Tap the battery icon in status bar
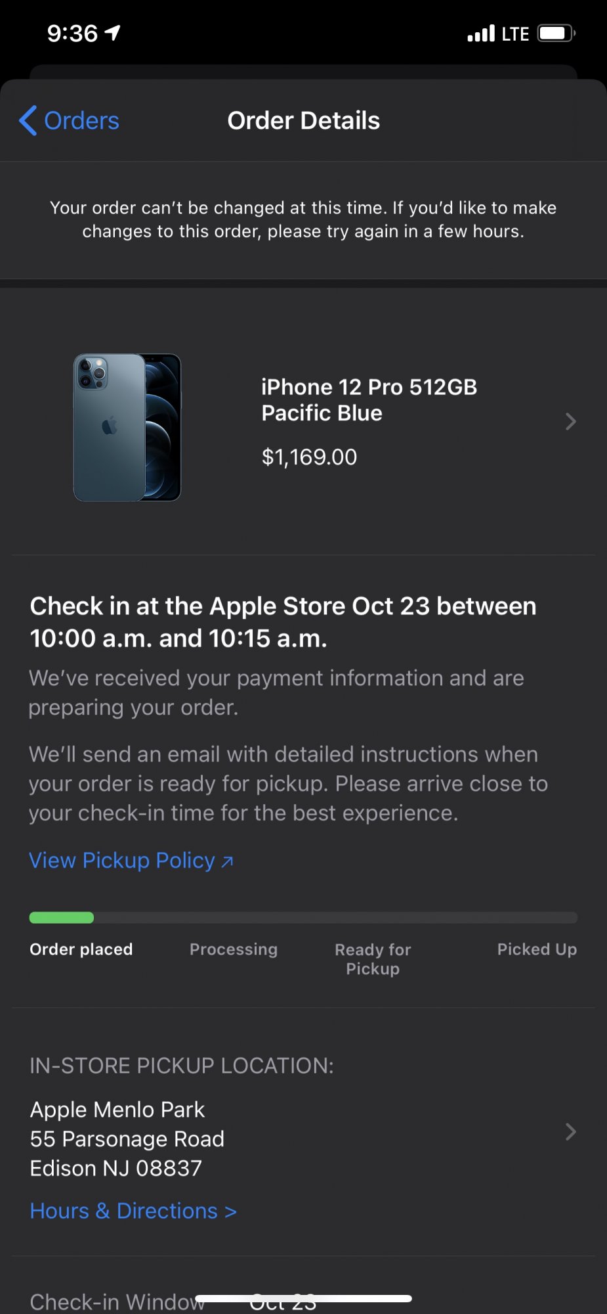This screenshot has height=1314, width=607. click(556, 33)
